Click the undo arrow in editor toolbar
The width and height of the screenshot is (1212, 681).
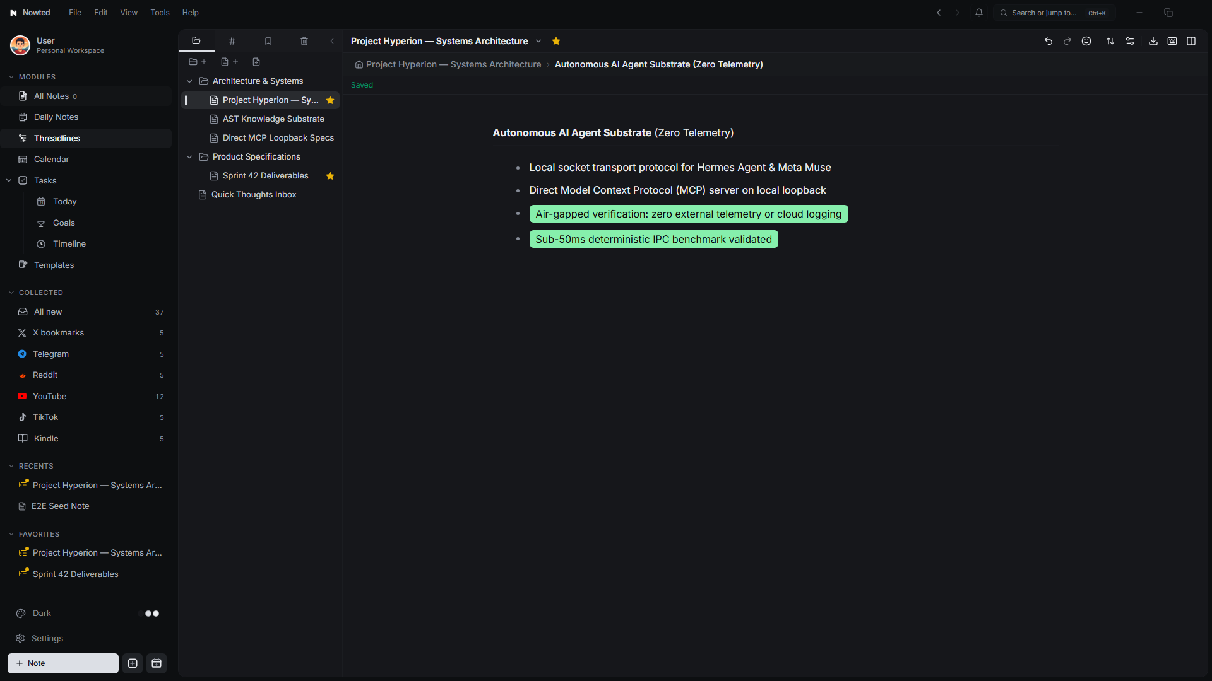pos(1049,41)
